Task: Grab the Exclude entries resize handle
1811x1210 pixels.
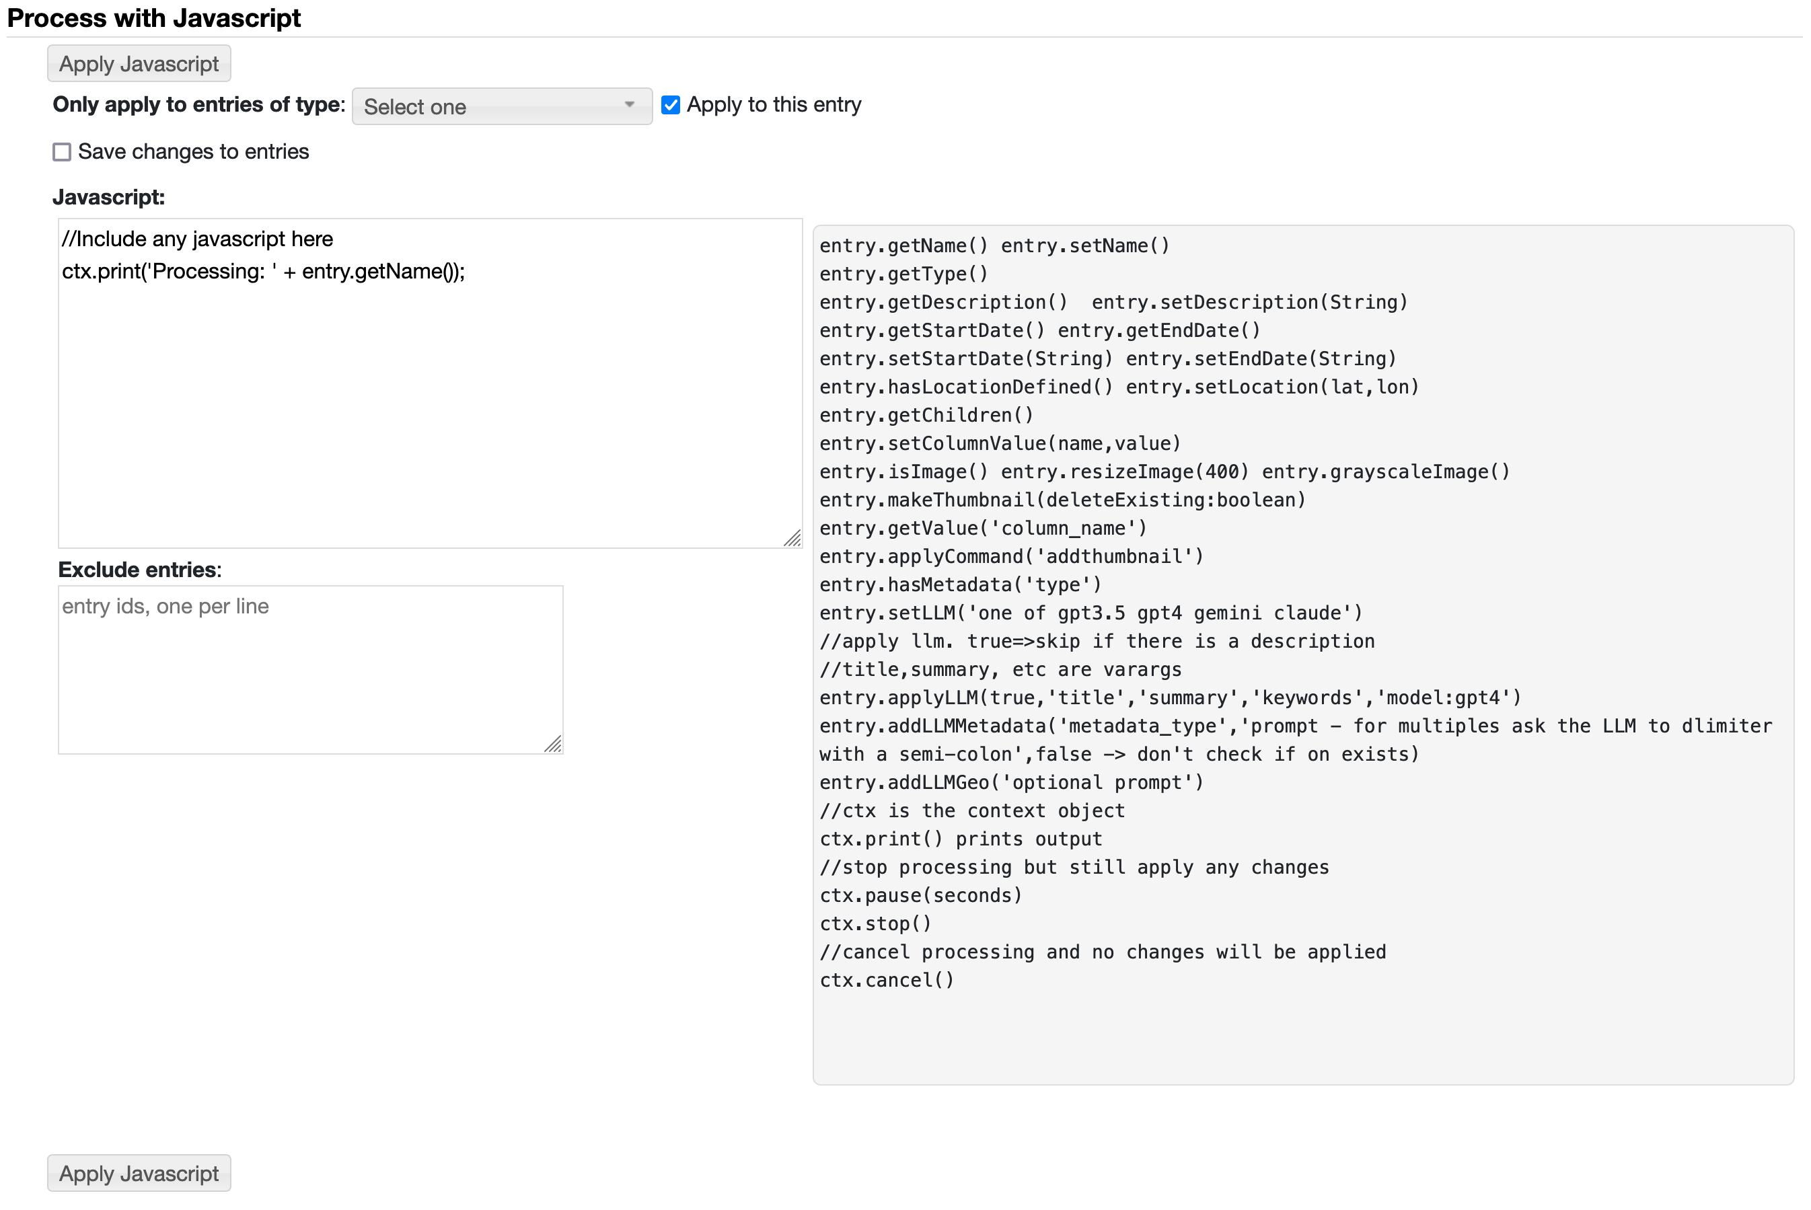Action: pyautogui.click(x=553, y=744)
